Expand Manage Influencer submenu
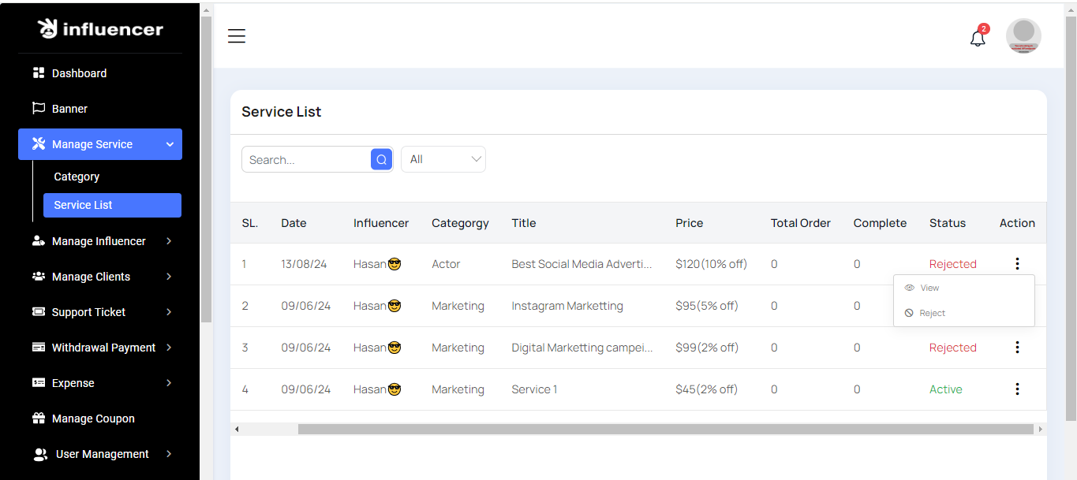Image resolution: width=1077 pixels, height=480 pixels. pos(100,241)
